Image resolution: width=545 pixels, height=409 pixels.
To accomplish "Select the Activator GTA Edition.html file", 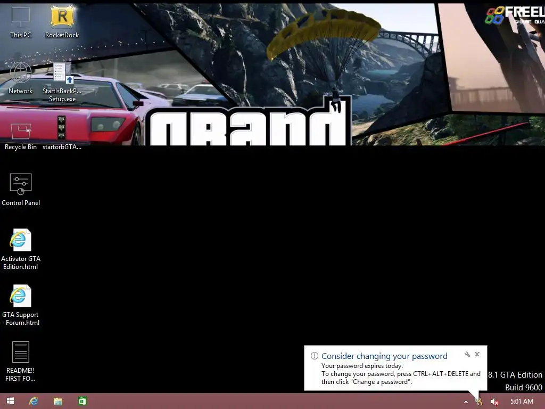I will point(21,249).
